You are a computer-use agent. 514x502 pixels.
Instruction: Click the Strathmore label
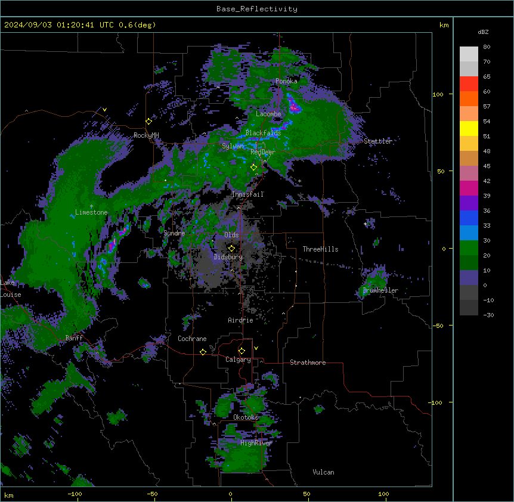point(308,362)
